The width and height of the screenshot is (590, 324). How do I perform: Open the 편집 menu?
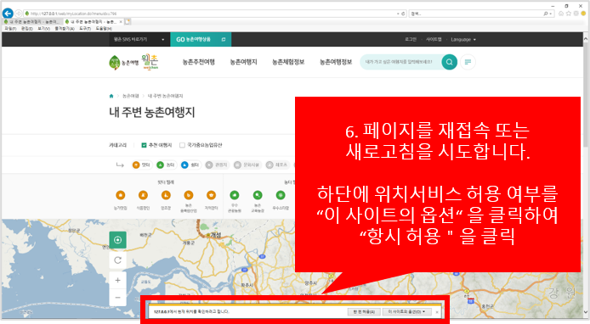[x=26, y=29]
